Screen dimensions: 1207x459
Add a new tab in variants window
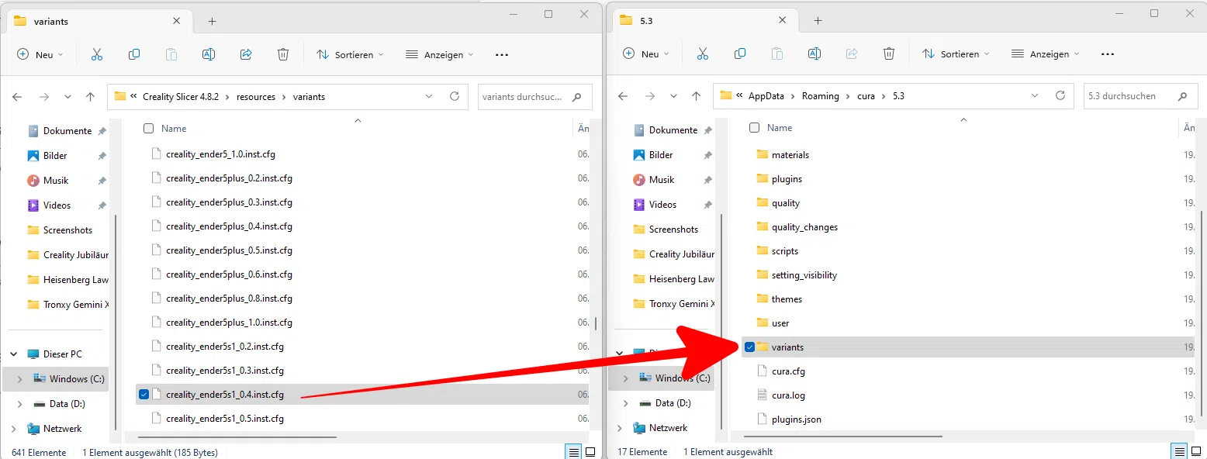(212, 22)
